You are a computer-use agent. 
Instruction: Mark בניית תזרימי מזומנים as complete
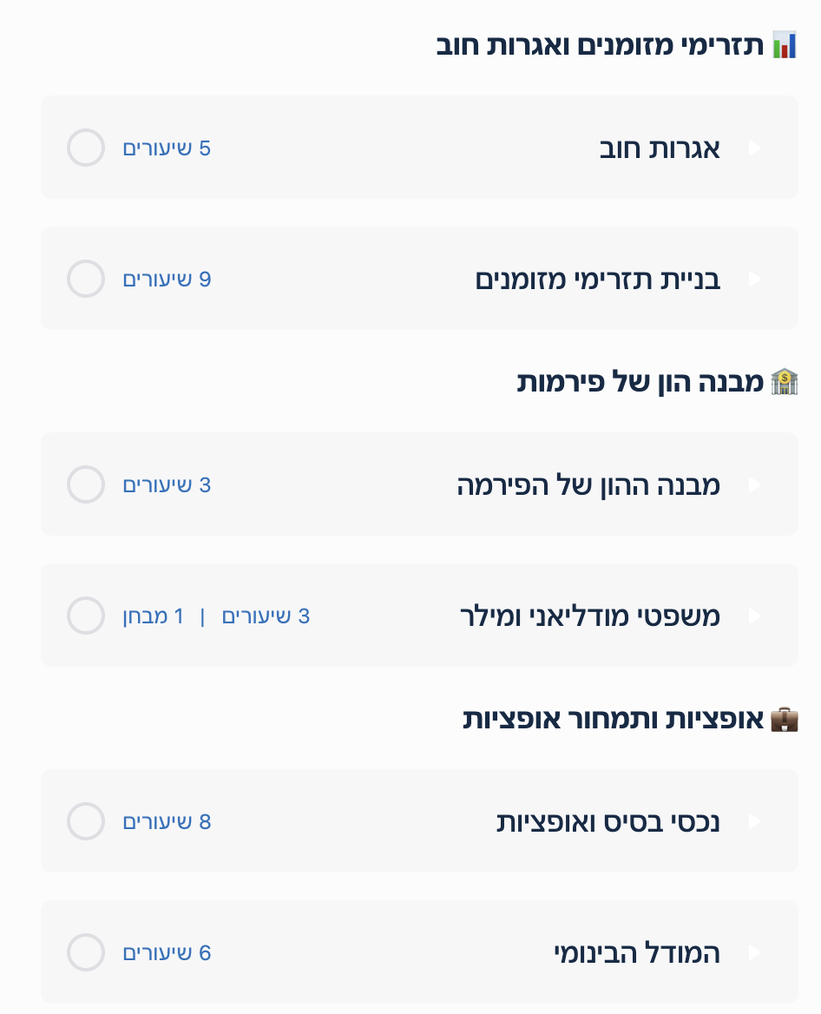86,279
